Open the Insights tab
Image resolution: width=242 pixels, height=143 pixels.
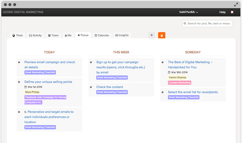point(122,35)
